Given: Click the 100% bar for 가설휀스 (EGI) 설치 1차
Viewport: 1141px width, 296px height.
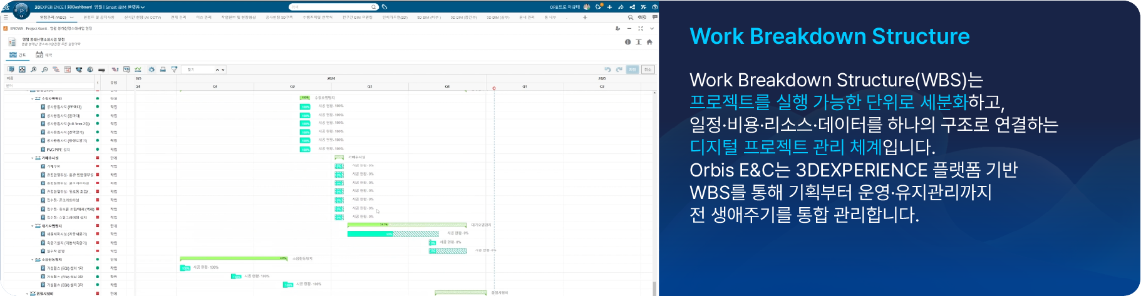Looking at the screenshot, I should [185, 268].
